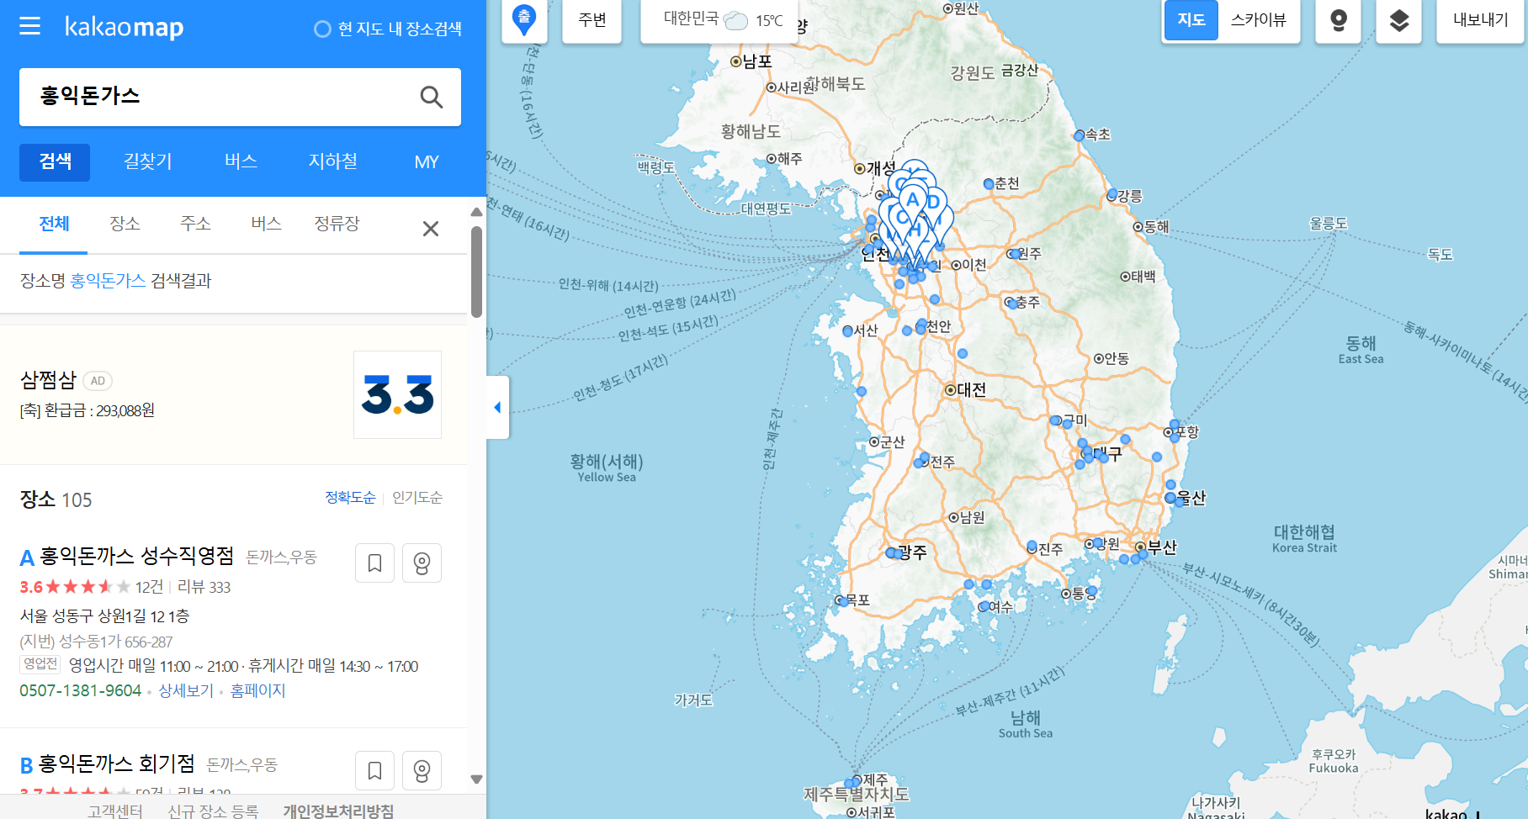Click map marker H
Screen dimensions: 1528x819
tap(916, 230)
